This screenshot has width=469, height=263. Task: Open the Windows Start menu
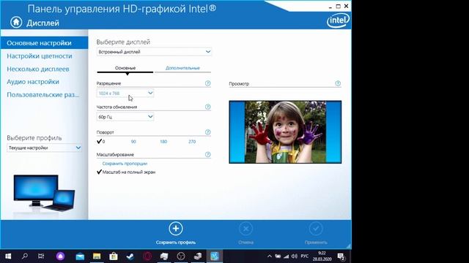click(x=8, y=256)
